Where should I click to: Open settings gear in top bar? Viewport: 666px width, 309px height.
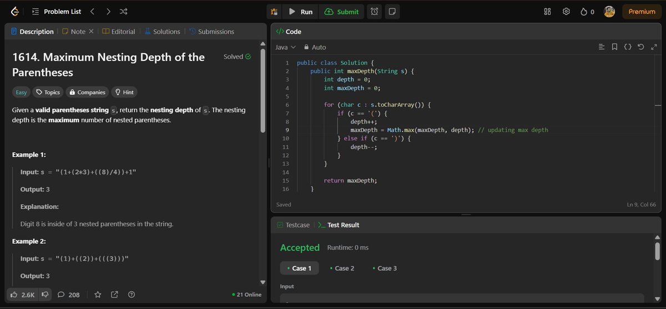[566, 12]
